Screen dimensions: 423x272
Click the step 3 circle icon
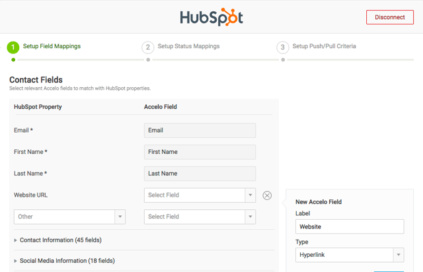[x=283, y=47]
